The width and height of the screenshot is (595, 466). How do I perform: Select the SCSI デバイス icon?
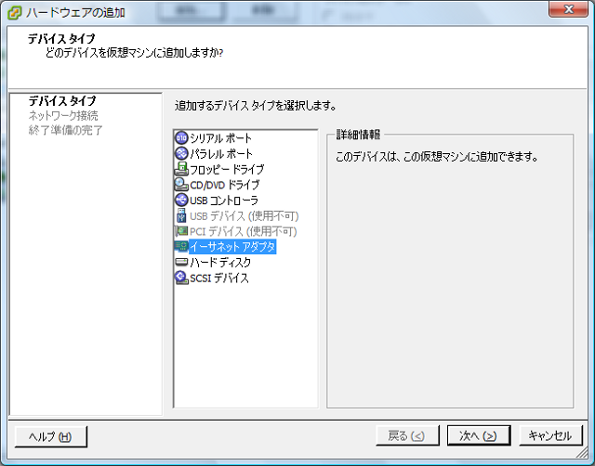181,278
